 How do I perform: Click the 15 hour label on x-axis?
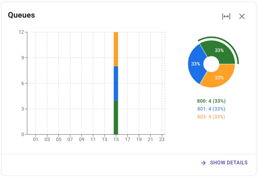pos(116,139)
